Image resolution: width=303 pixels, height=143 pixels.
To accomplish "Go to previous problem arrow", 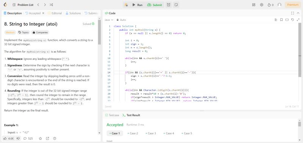I will point(38,5).
